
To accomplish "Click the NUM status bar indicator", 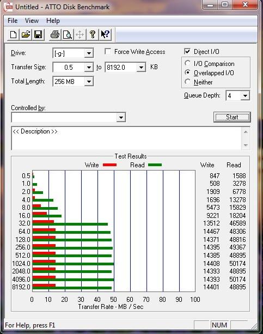I will tap(219, 325).
